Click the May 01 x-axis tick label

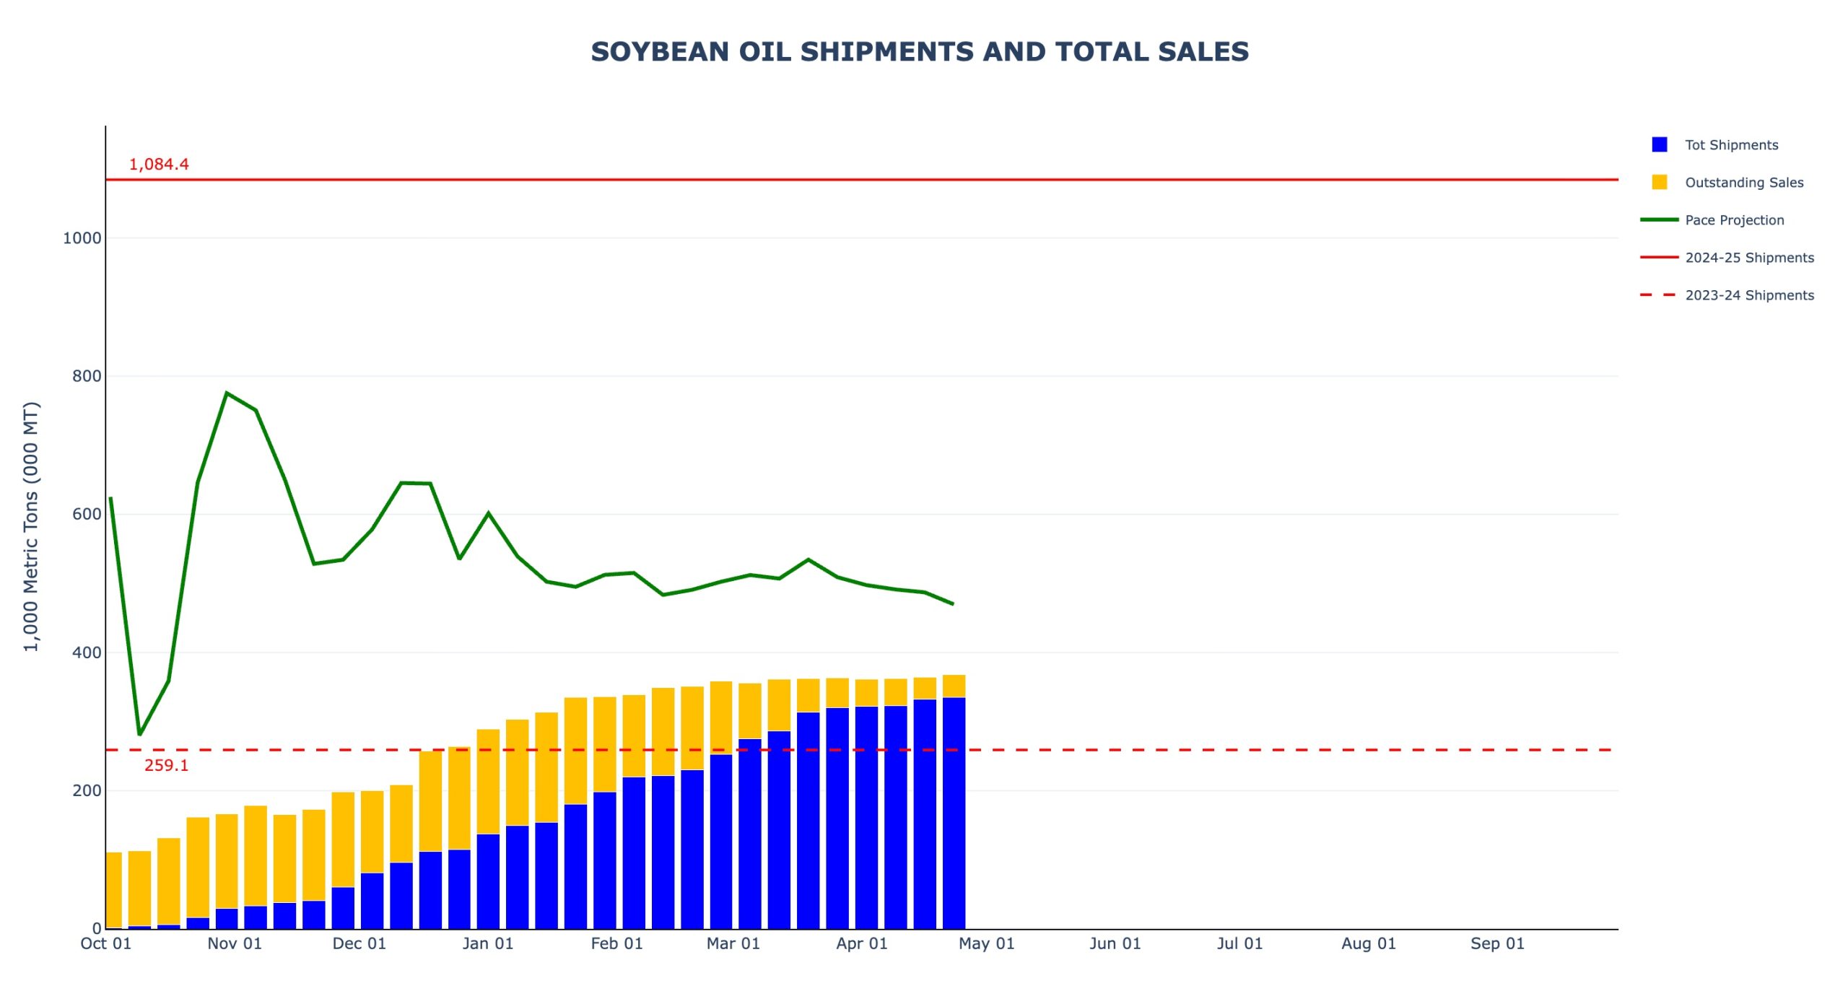(986, 944)
